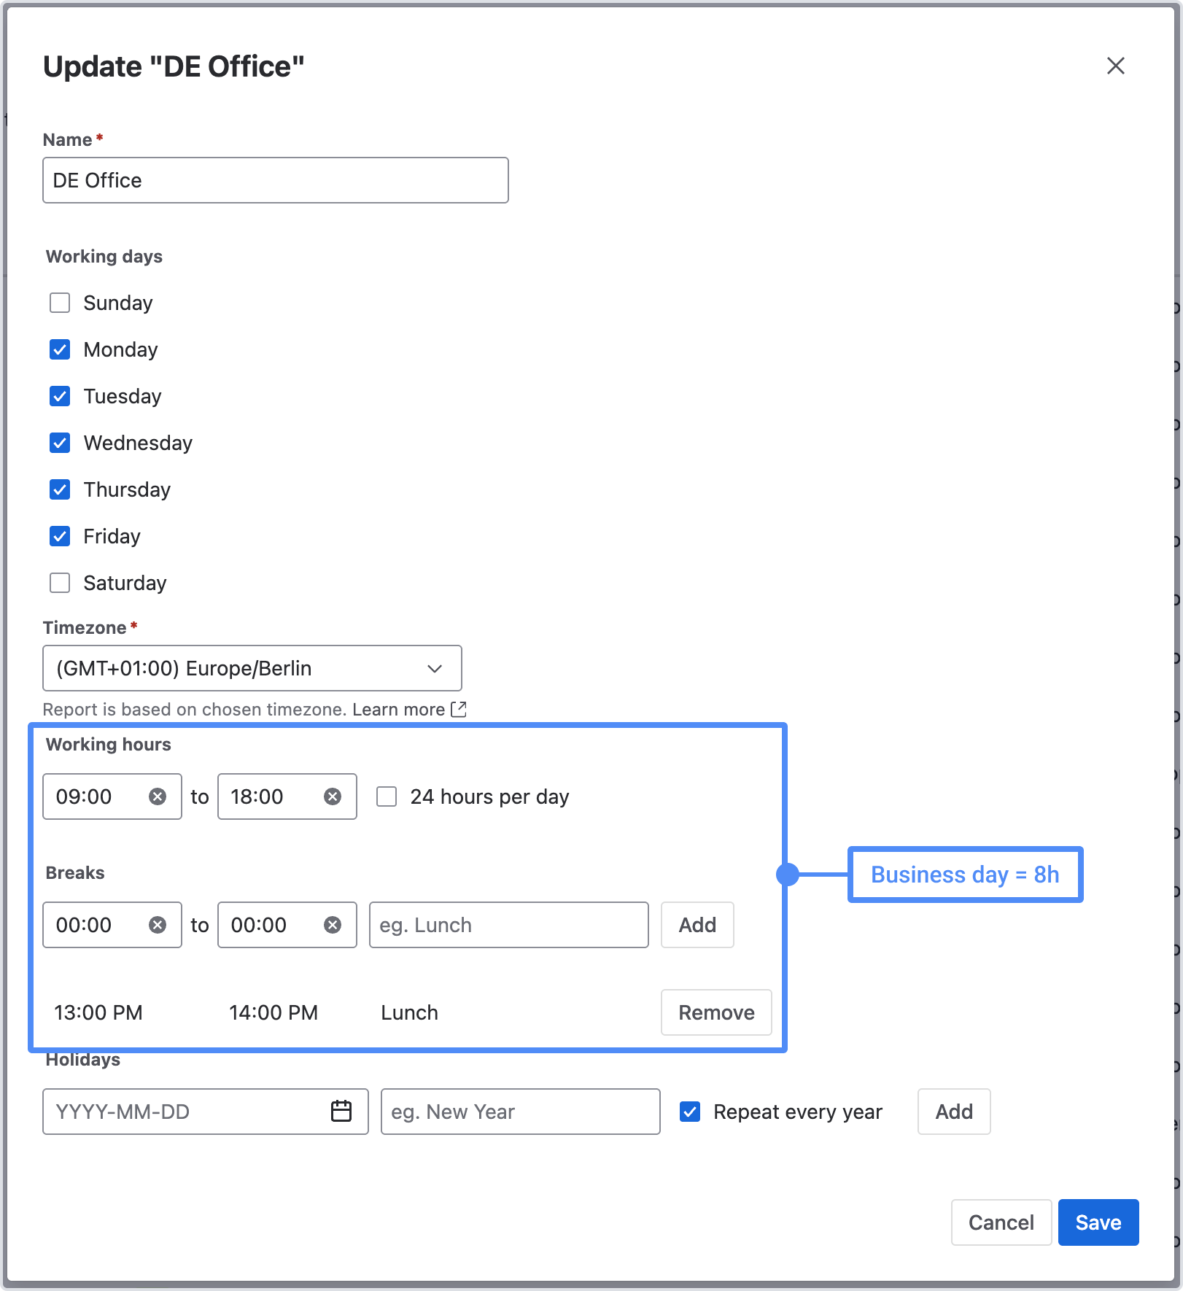Add the new break entry
Screen dimensions: 1183x1291
coord(697,925)
